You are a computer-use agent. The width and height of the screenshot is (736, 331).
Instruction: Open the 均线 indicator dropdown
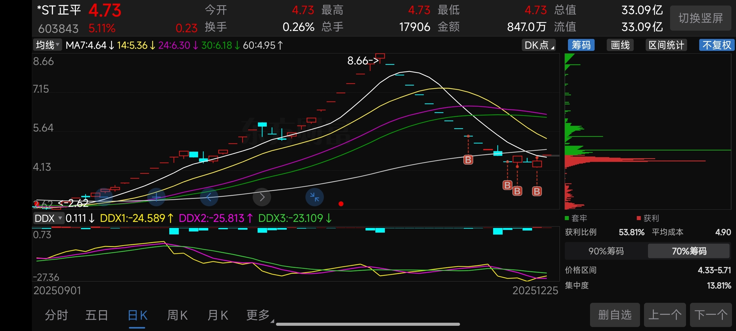pos(48,45)
